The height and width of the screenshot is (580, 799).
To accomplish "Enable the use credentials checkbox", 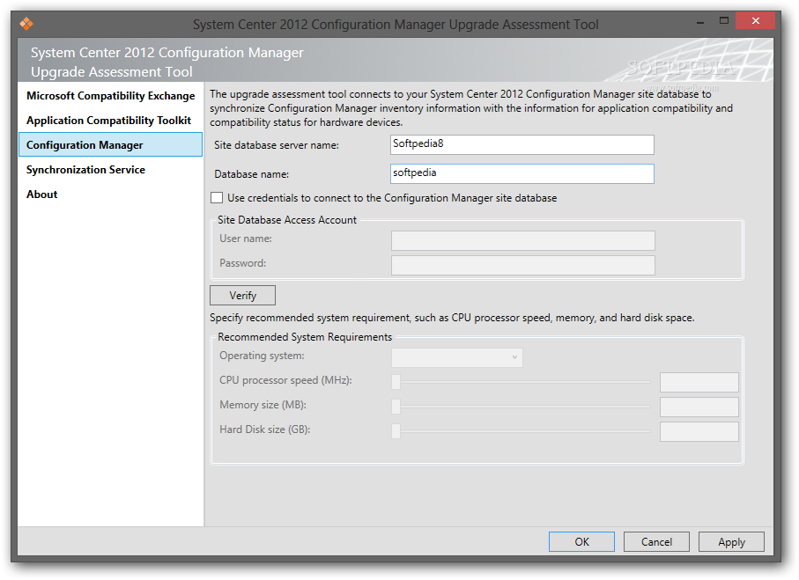I will coord(217,198).
